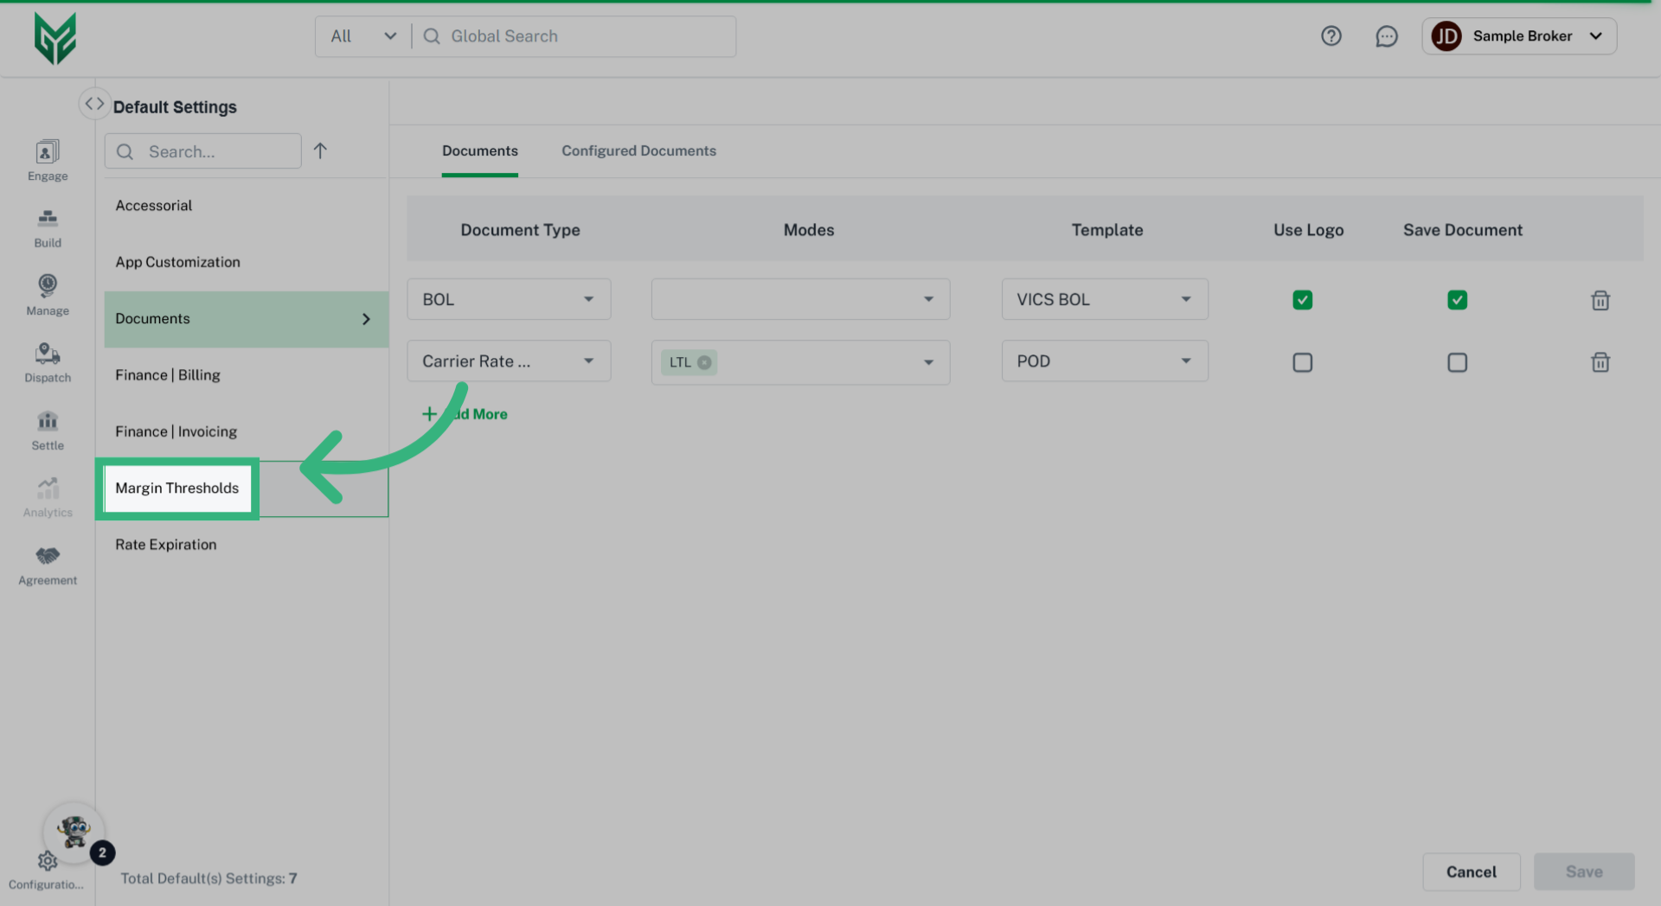
Task: Delete the BOL document row
Action: pyautogui.click(x=1600, y=300)
